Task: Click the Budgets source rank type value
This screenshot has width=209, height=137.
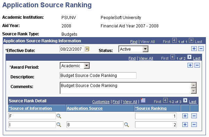Action: click(69, 34)
